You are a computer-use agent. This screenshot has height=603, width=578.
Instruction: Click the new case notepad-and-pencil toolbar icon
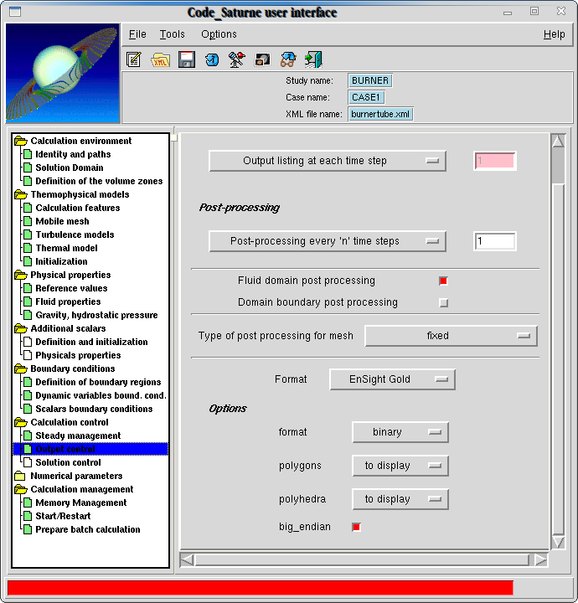pyautogui.click(x=134, y=59)
